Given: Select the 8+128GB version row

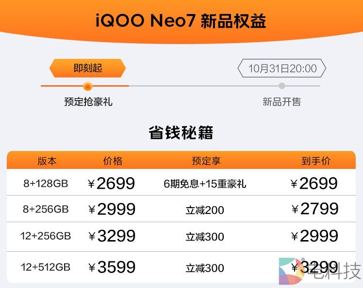Looking at the screenshot, I should pyautogui.click(x=46, y=183).
